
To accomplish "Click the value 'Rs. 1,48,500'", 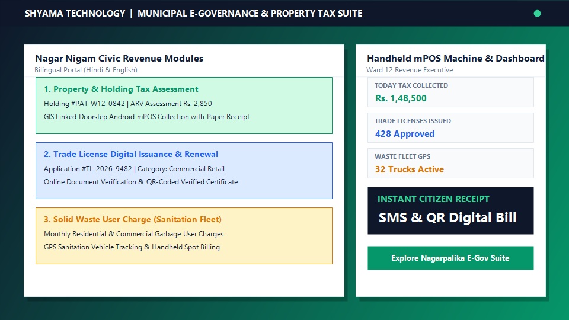I will pos(401,98).
